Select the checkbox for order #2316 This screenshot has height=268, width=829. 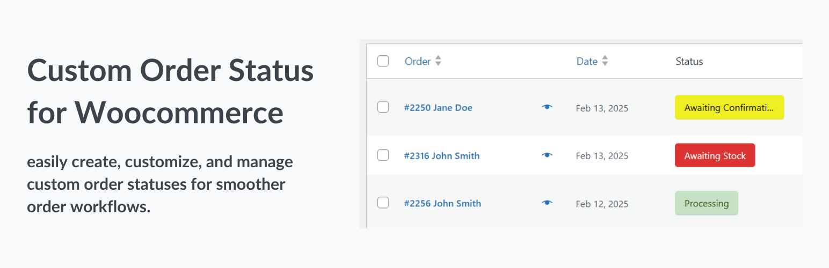[x=383, y=155]
